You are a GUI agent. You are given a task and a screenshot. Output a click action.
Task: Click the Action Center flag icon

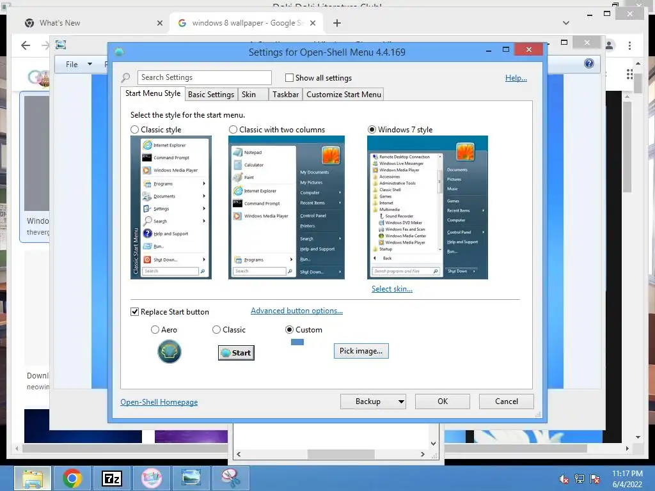pyautogui.click(x=595, y=479)
